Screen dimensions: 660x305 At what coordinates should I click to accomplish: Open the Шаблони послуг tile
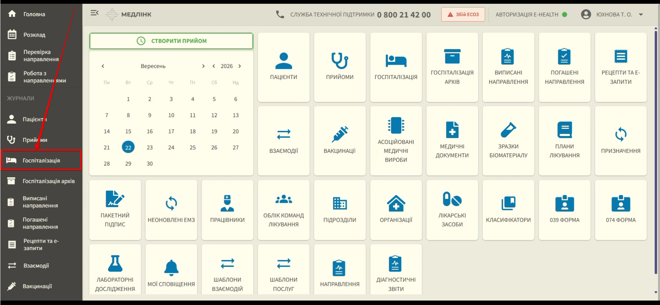[x=283, y=270]
